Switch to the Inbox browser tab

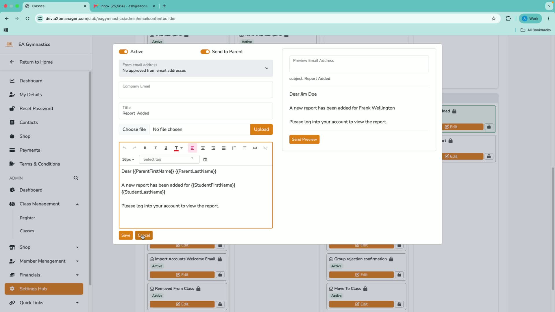coord(124,6)
